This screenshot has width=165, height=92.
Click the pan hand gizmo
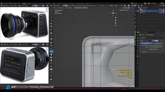[x=115, y=20]
